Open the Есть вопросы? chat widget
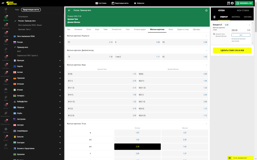257x160 pixels. click(240, 158)
